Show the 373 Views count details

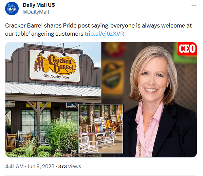pyautogui.click(x=70, y=166)
